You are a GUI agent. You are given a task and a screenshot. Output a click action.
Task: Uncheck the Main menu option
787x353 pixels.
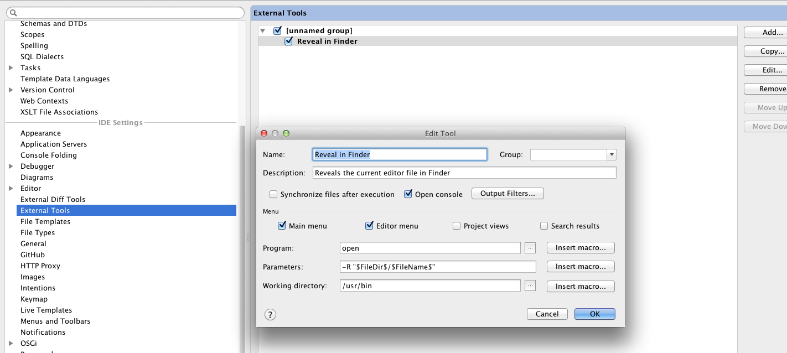[282, 226]
